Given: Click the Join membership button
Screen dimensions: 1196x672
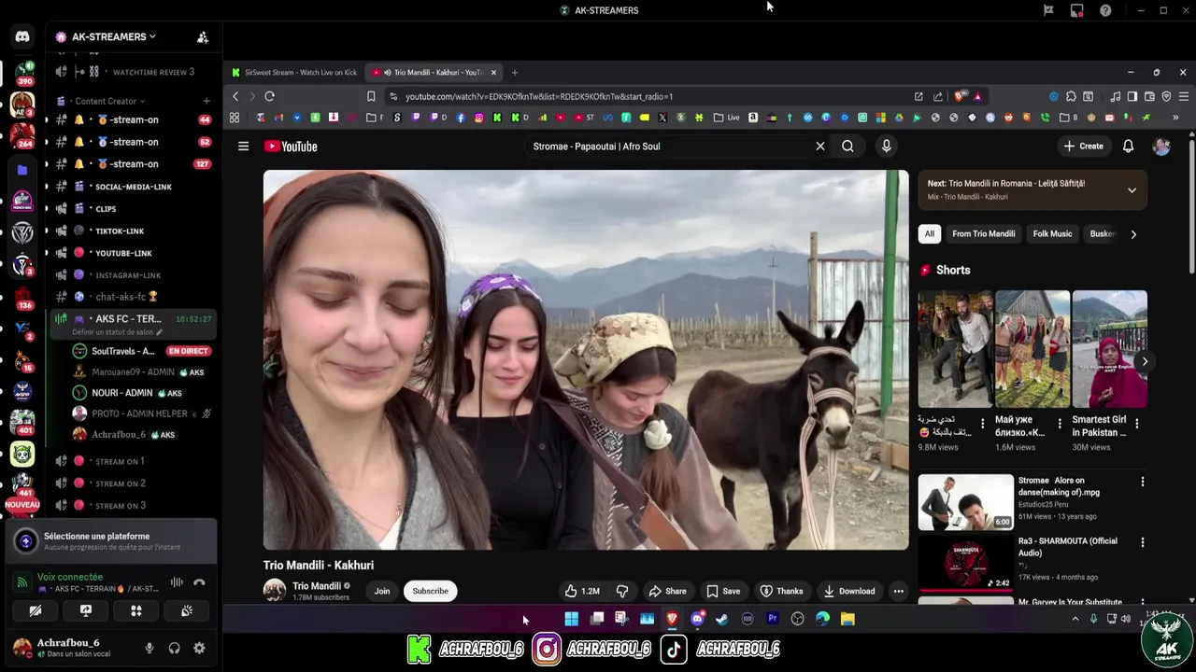Looking at the screenshot, I should [382, 591].
